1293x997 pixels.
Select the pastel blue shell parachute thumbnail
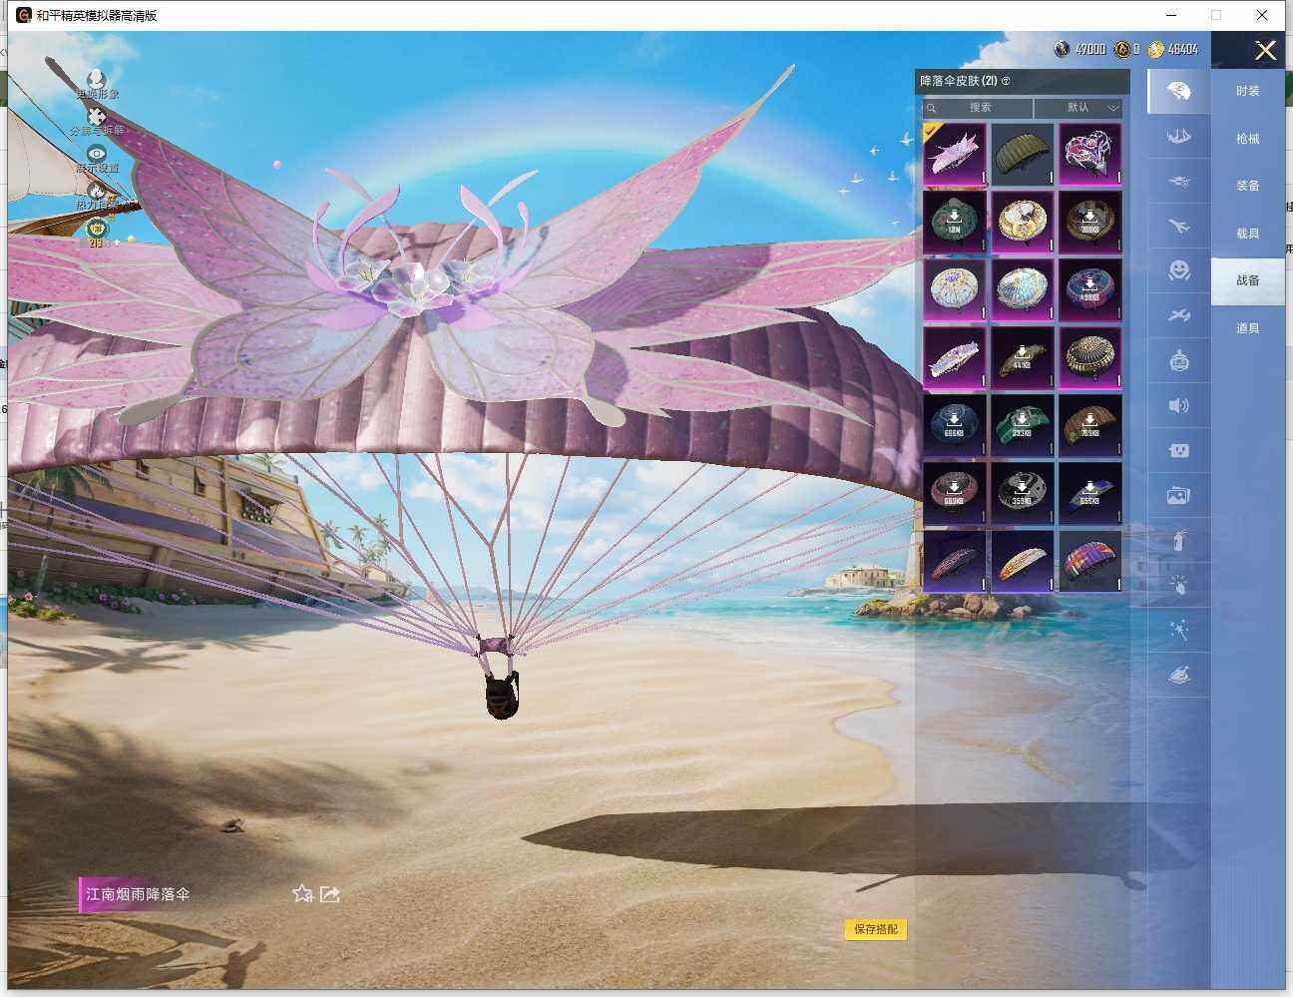[1023, 289]
